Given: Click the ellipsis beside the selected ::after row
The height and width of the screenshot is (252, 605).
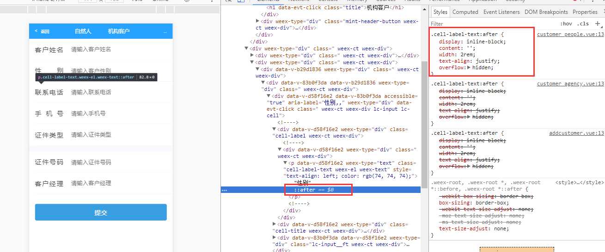Looking at the screenshot, I should [224, 190].
